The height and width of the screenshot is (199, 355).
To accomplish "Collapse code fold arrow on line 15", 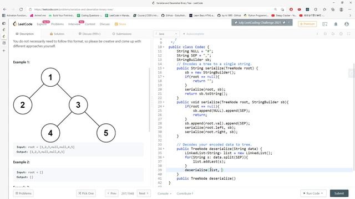I will click(x=164, y=68).
